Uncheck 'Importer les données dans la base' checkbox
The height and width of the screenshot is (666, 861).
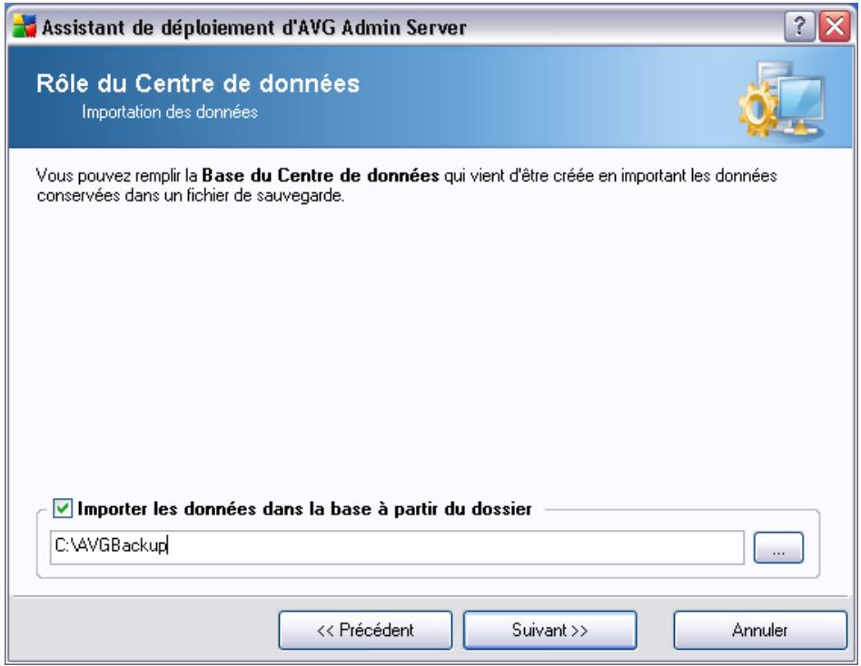pos(62,508)
